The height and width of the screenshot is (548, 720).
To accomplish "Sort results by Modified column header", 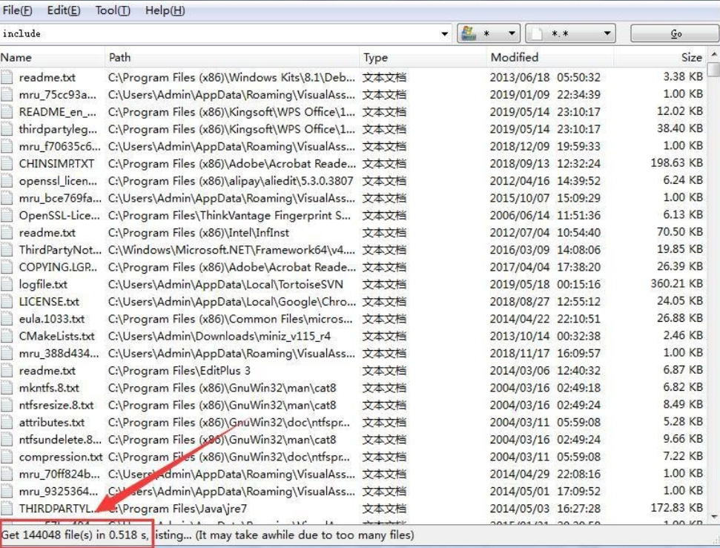I will (549, 57).
